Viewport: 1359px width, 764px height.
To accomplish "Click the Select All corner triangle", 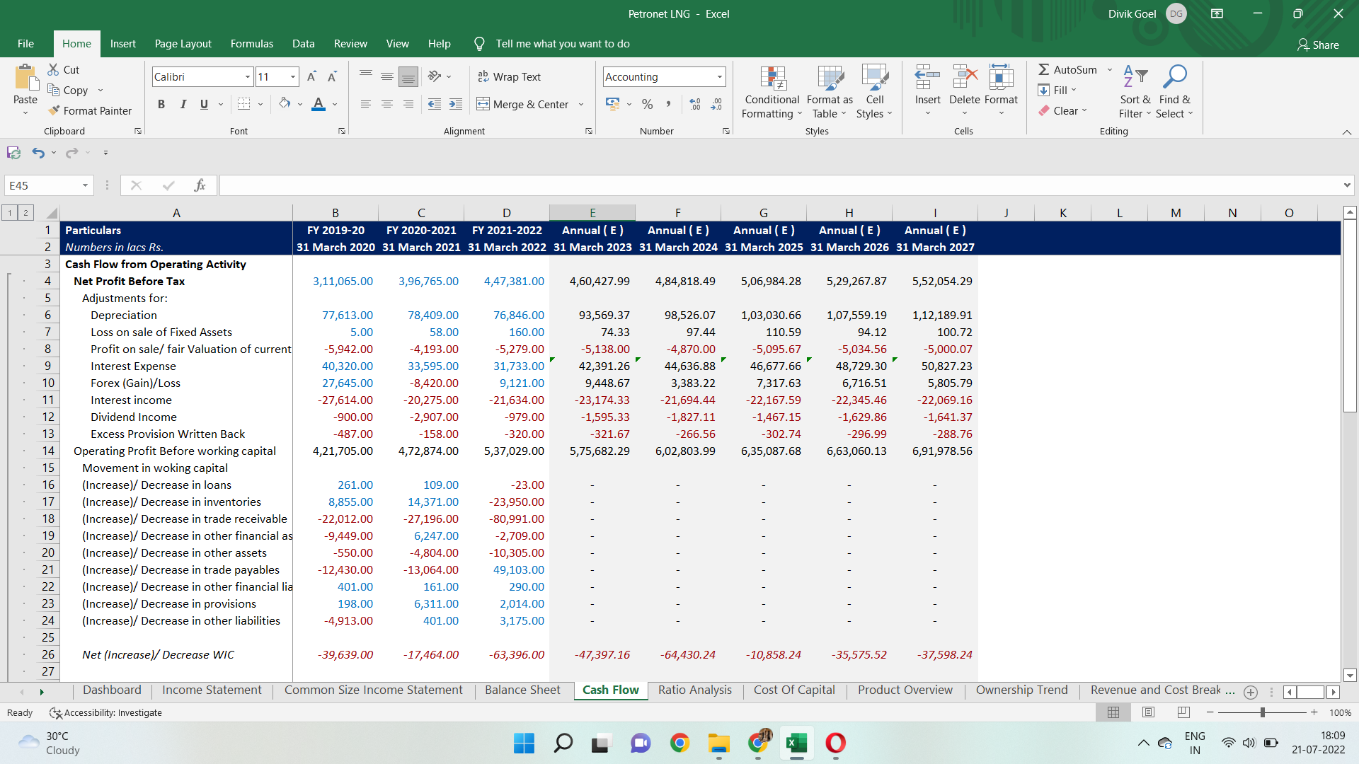I will coord(51,212).
